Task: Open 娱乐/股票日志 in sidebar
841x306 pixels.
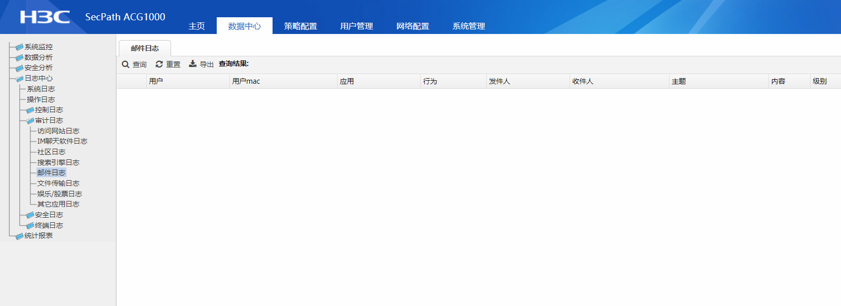Action: (59, 194)
